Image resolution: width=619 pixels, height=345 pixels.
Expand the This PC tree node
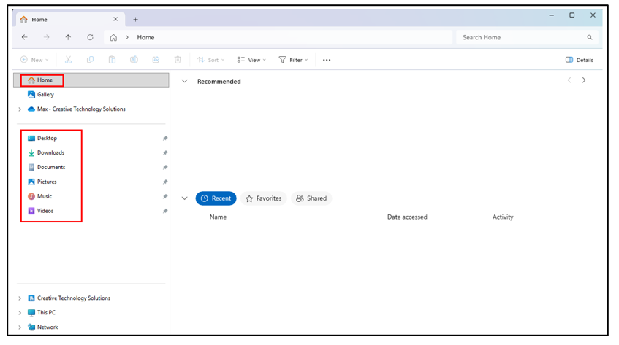pos(20,313)
